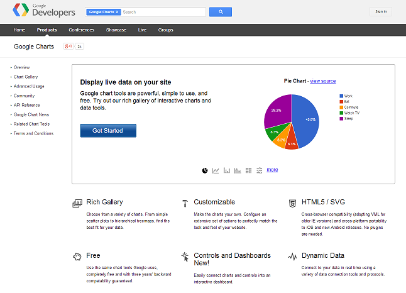Open the Overview sidebar link
Viewport: 406px width, 293px height.
pyautogui.click(x=22, y=67)
